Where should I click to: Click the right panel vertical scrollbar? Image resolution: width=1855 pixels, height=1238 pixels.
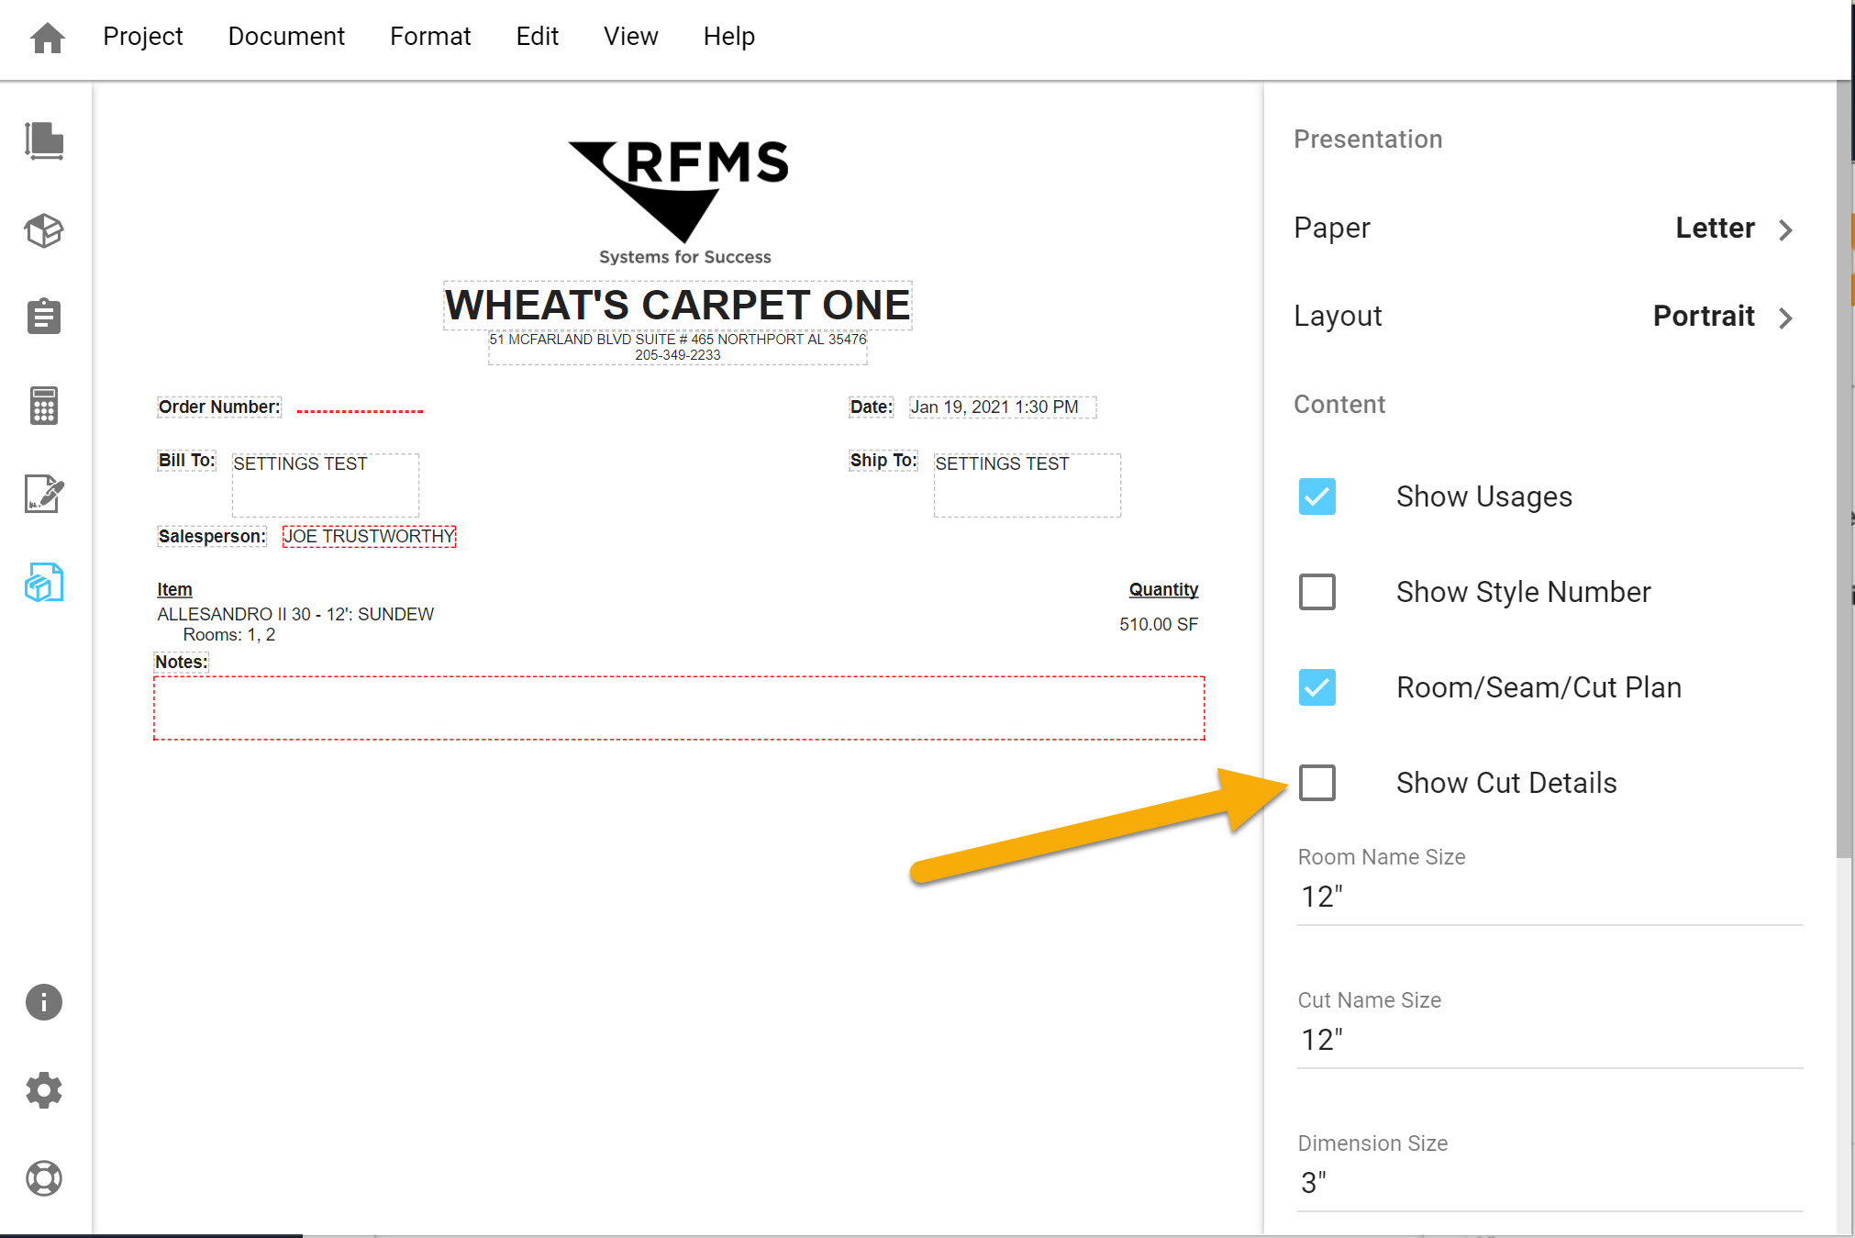click(1844, 468)
